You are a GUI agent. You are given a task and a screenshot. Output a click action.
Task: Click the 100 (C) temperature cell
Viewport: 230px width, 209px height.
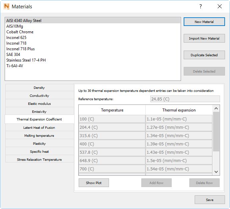tap(112, 119)
